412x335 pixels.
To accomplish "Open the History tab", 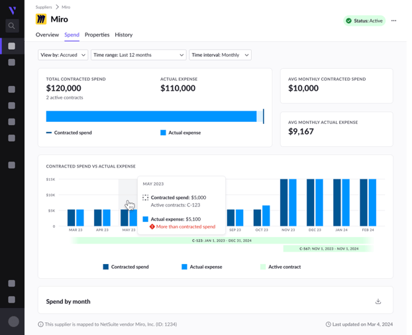I will tap(123, 34).
